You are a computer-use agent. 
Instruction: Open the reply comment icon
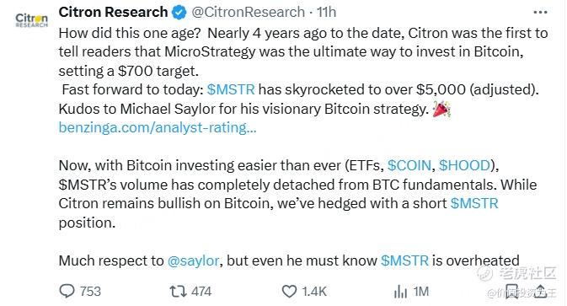67,291
